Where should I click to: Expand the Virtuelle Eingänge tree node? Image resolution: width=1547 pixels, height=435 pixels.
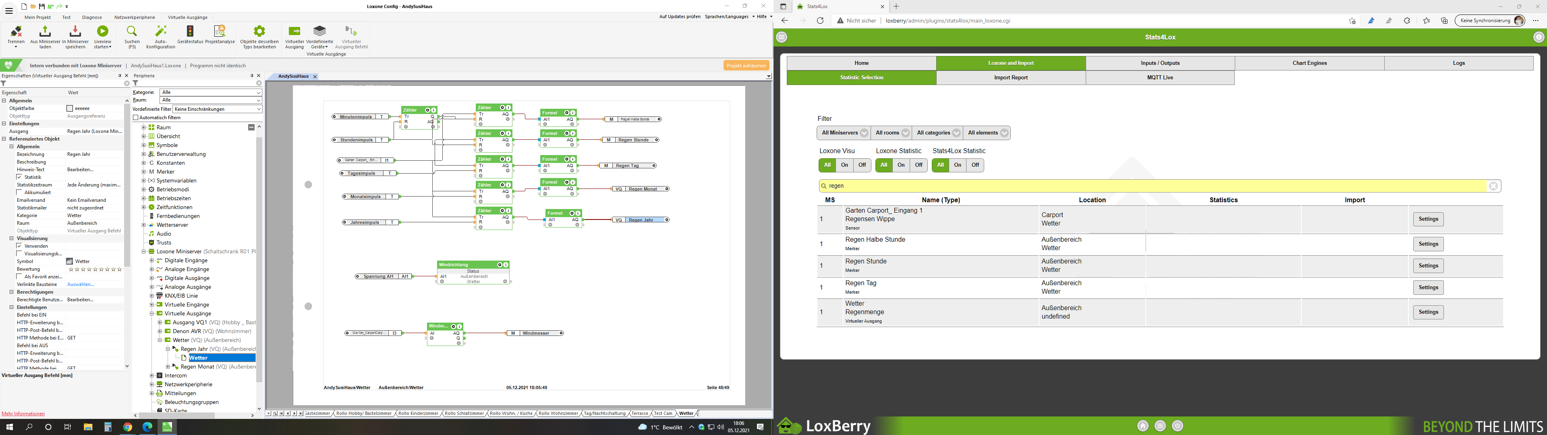[152, 304]
